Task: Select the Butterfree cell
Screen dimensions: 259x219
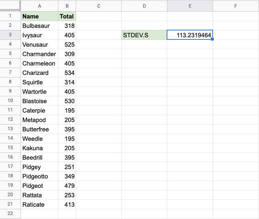Action: [x=39, y=129]
